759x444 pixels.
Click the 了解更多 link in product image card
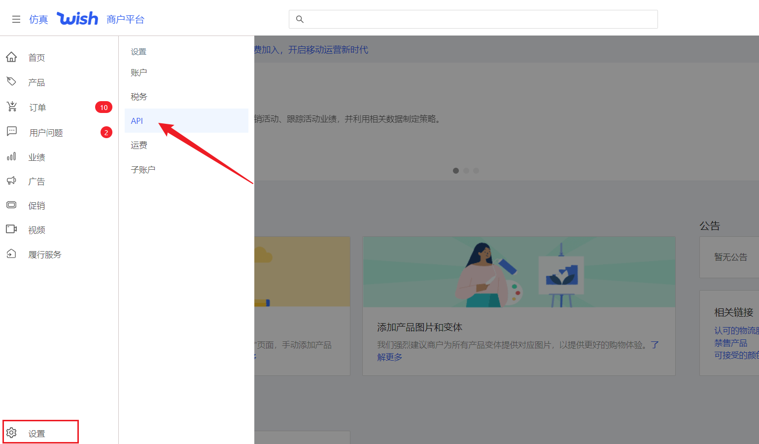click(389, 357)
